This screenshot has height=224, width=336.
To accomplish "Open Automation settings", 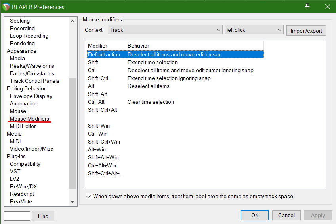I will (x=23, y=103).
